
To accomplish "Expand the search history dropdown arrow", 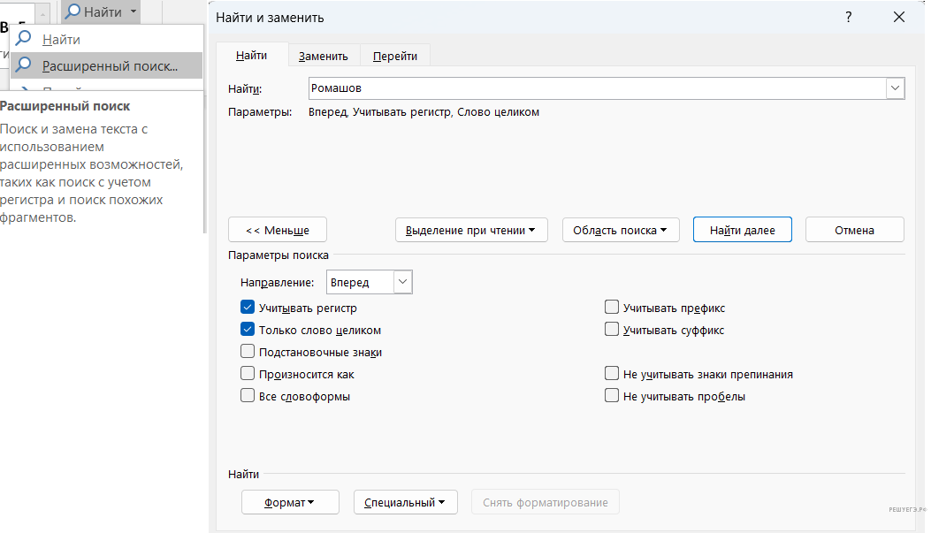I will 896,88.
